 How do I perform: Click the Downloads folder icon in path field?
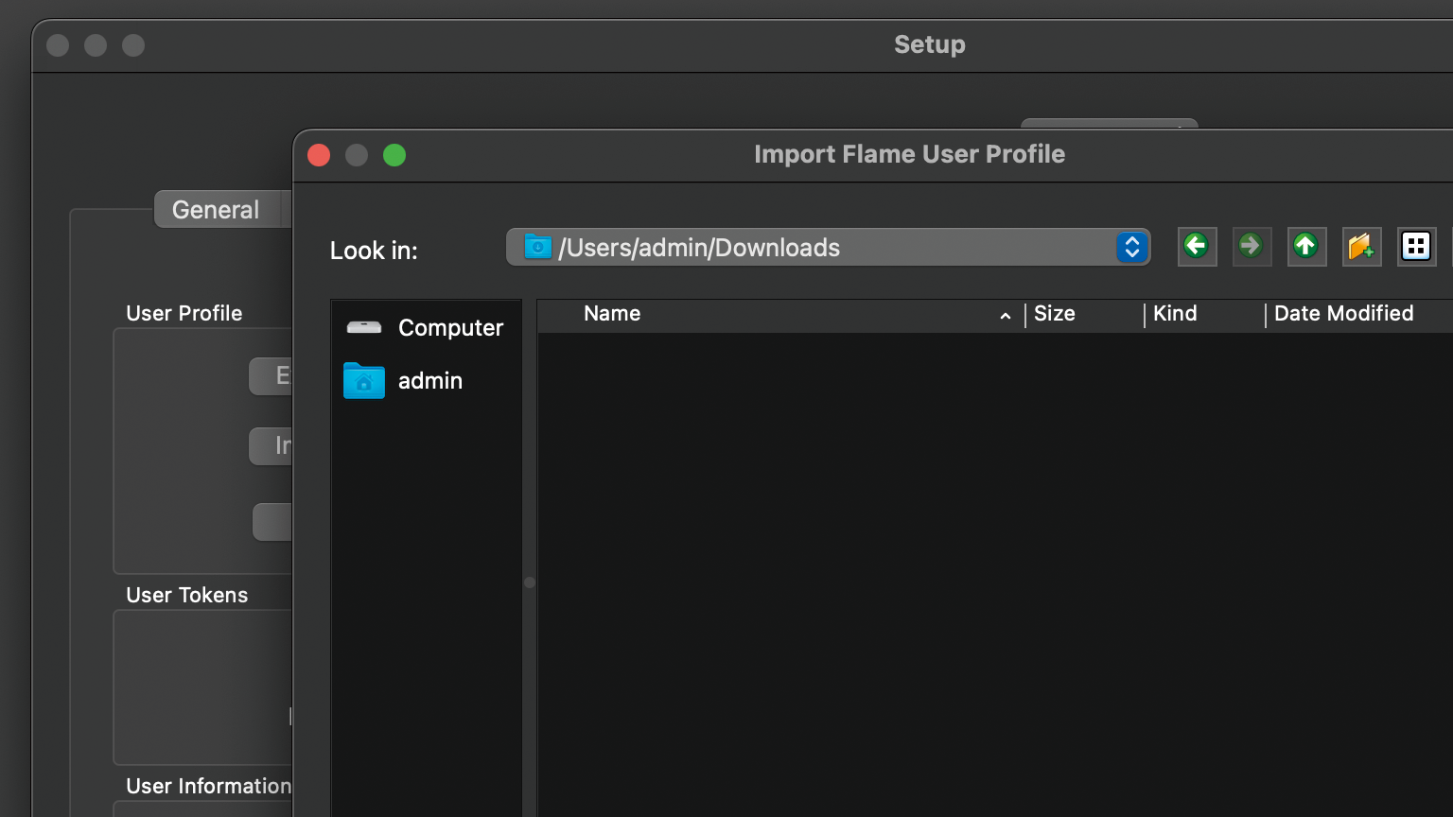[538, 248]
